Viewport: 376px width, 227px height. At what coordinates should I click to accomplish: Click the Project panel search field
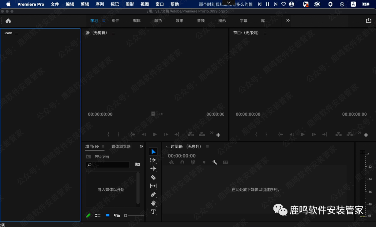107,164
